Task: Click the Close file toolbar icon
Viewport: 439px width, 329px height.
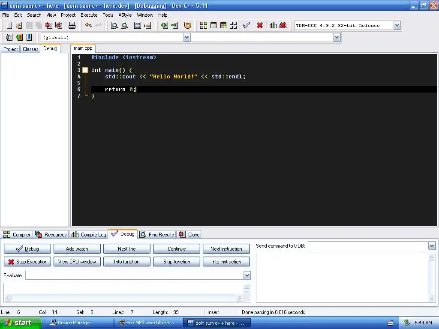Action: coord(49,25)
